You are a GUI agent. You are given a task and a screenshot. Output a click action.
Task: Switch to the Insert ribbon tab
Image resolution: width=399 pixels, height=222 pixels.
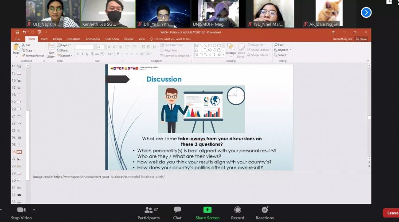click(44, 39)
